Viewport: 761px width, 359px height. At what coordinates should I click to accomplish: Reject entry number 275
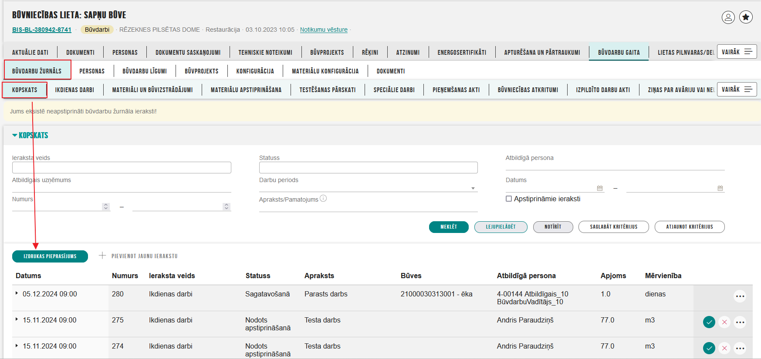724,322
